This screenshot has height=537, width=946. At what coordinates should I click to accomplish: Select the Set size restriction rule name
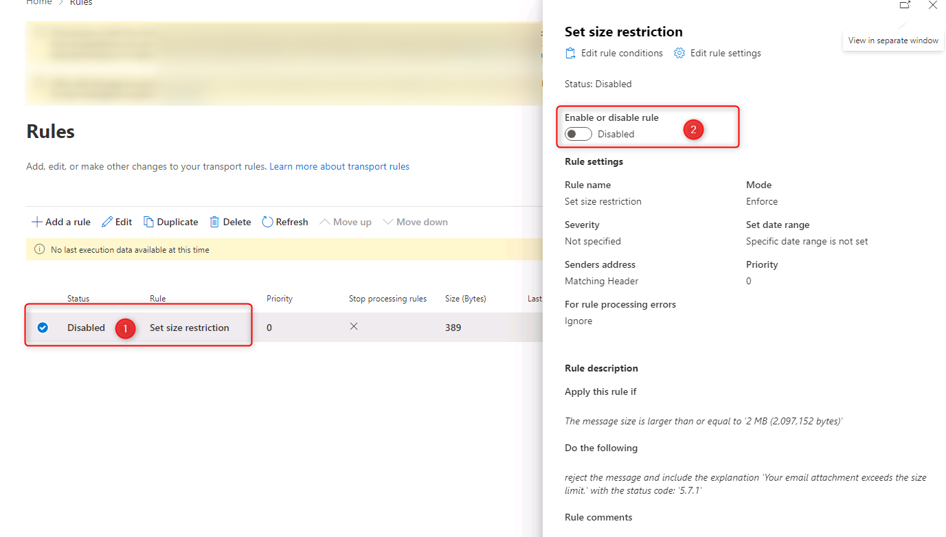click(x=190, y=328)
